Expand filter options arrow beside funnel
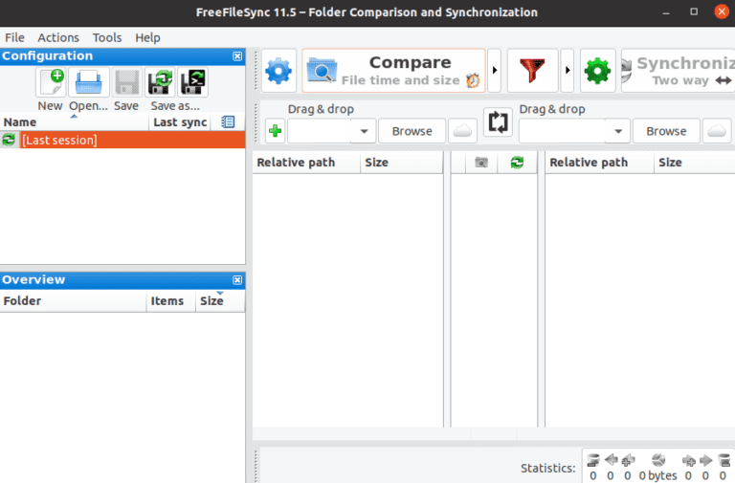 (x=568, y=71)
